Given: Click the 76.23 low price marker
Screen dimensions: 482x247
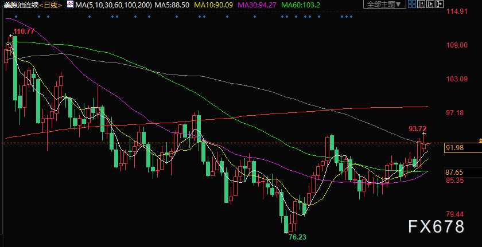Looking at the screenshot, I should pyautogui.click(x=297, y=237).
